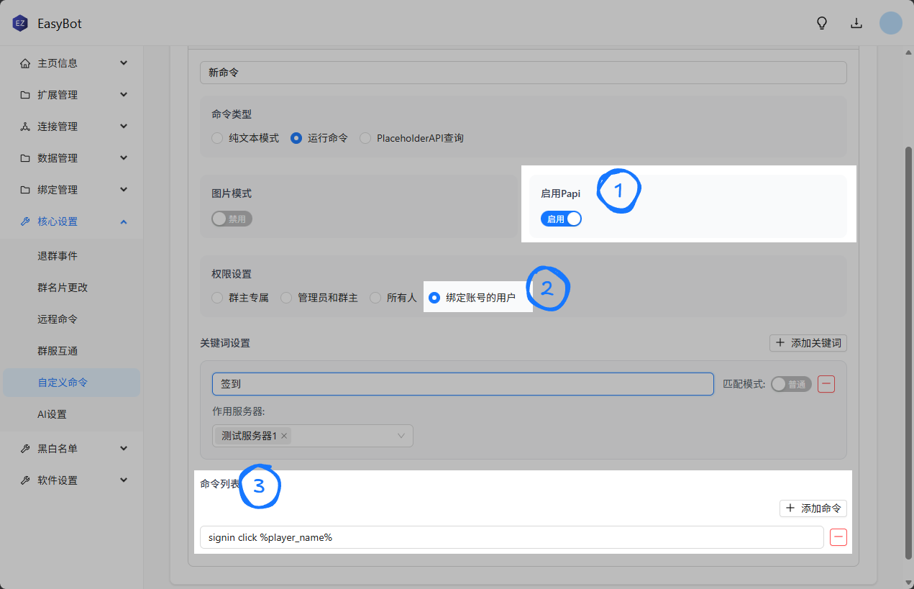Viewport: 914px width, 589px height.
Task: Enable the 图片模式 switch
Action: (x=232, y=219)
